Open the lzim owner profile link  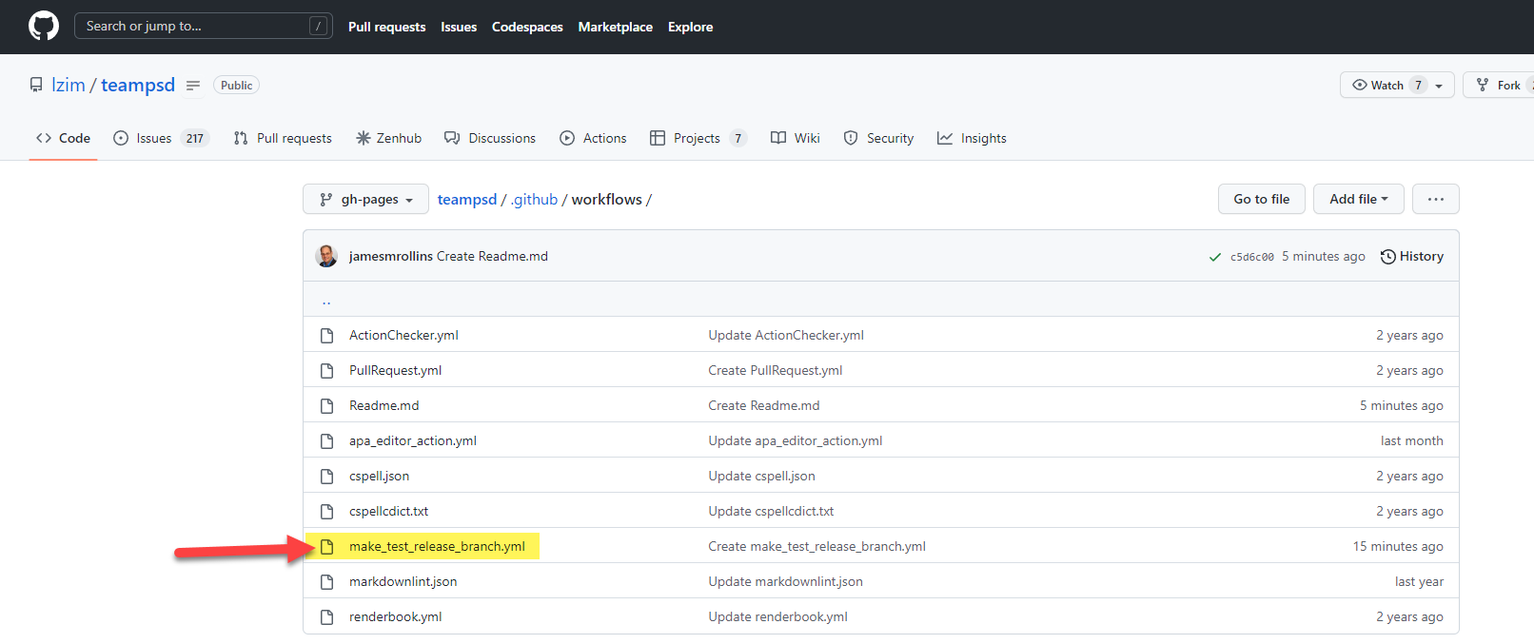tap(69, 85)
